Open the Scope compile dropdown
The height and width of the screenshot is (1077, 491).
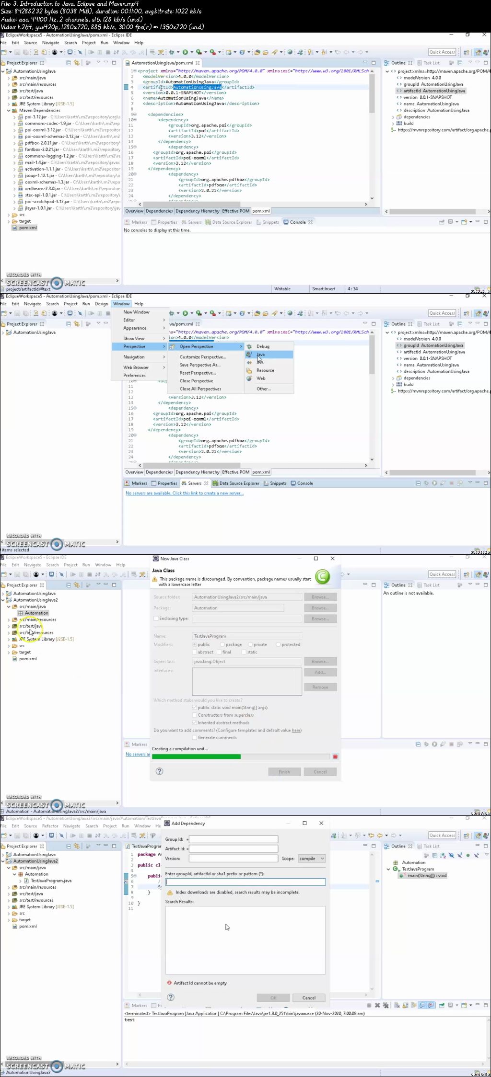click(312, 859)
